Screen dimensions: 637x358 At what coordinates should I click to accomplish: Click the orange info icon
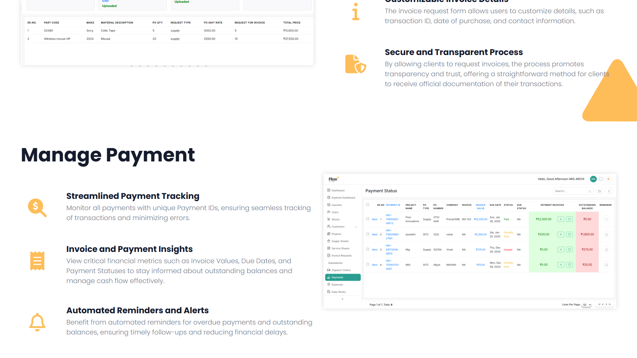[x=356, y=12]
